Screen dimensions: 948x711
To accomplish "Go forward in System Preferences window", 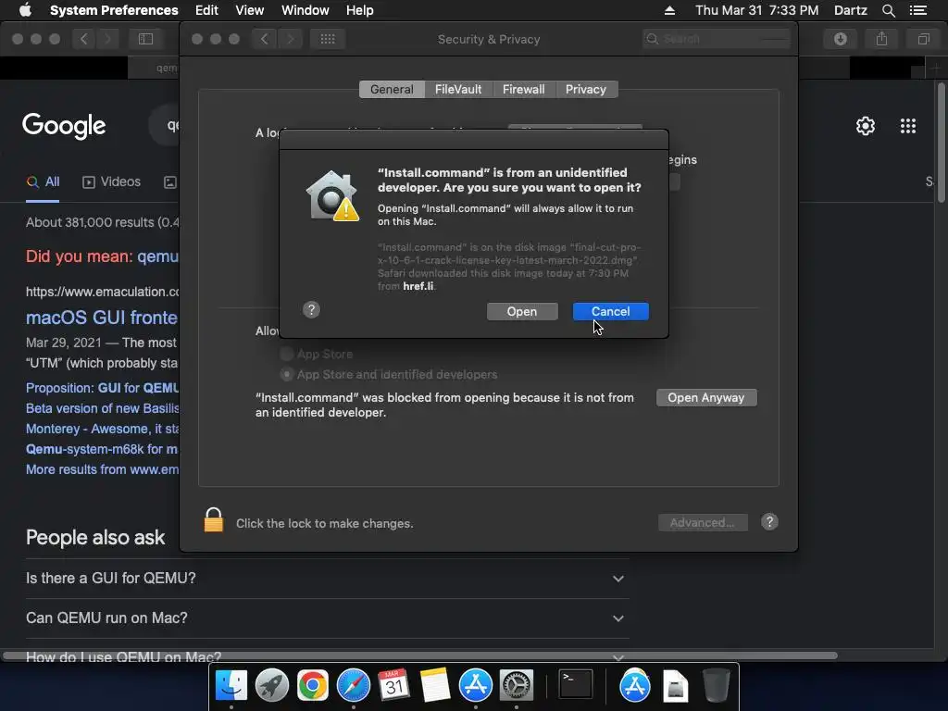I will point(290,39).
